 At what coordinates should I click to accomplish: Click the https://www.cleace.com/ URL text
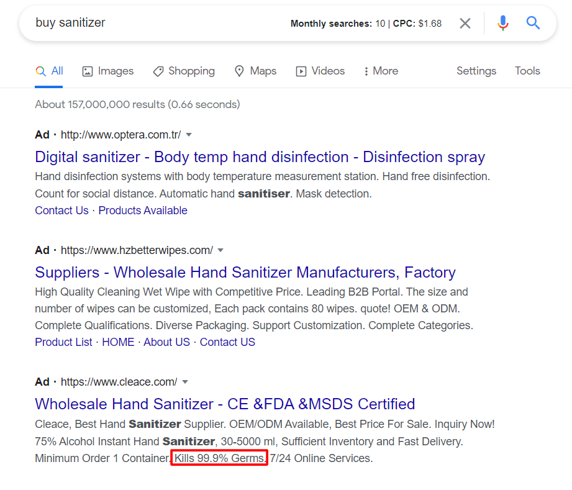pyautogui.click(x=119, y=382)
